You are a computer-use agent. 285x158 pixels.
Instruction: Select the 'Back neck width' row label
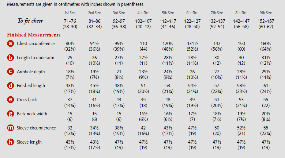(x=32, y=114)
